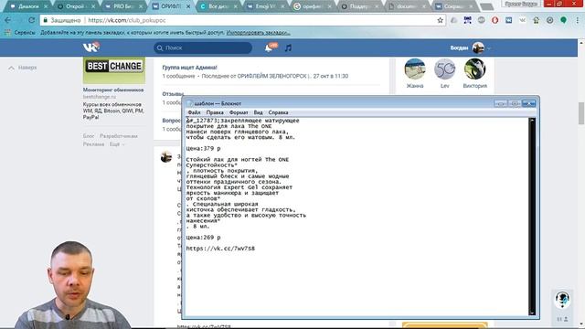Expand the Ещё footer dropdown
This screenshot has width=585, height=329.
(x=117, y=144)
